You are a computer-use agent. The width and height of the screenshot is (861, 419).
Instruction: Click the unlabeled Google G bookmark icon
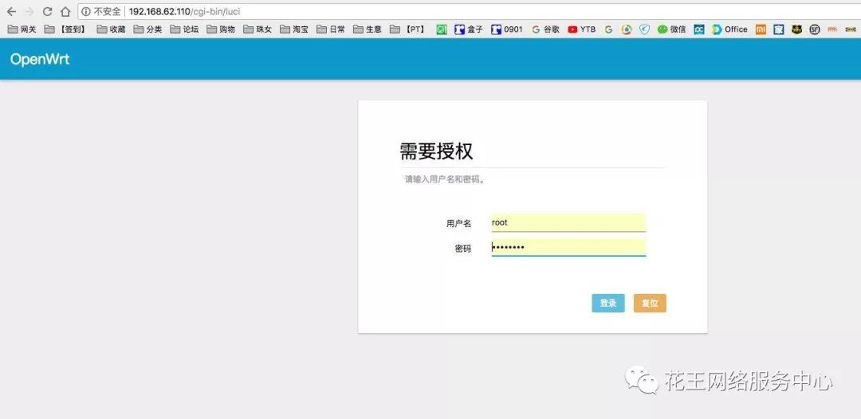click(x=608, y=29)
